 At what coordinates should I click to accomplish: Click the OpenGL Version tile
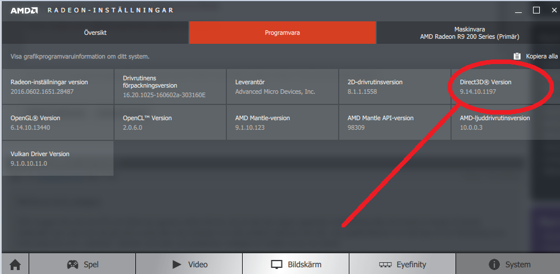58,122
